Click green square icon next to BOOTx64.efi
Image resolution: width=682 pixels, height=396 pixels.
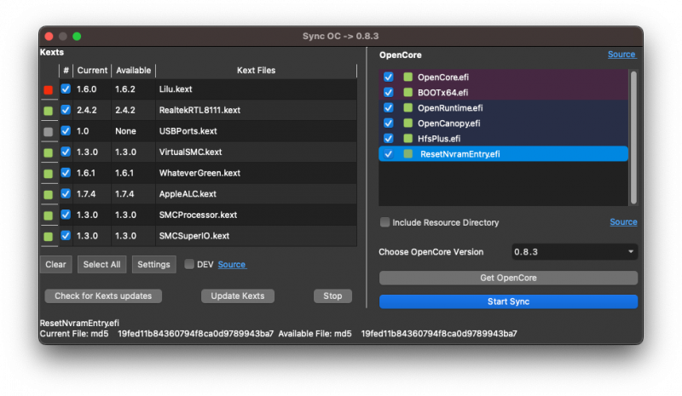coord(408,93)
